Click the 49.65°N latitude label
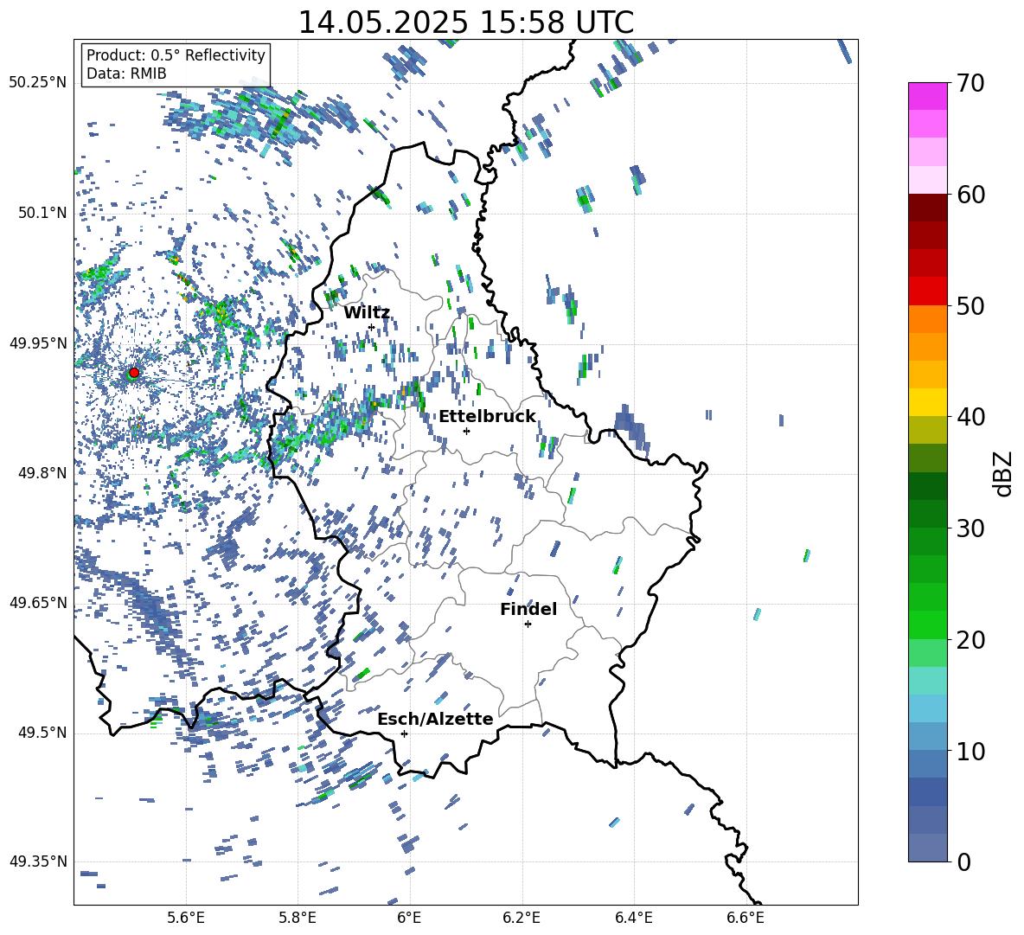Screen dimensions: 1024x935 point(38,602)
